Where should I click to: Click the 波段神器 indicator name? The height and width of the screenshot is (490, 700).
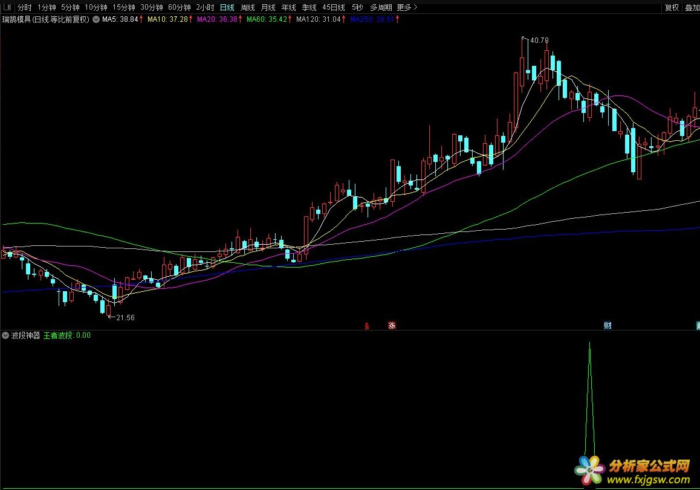(x=25, y=335)
